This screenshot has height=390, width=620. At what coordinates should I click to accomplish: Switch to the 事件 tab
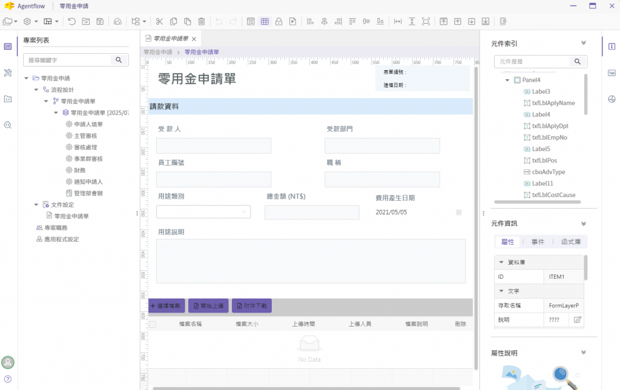[x=538, y=242]
